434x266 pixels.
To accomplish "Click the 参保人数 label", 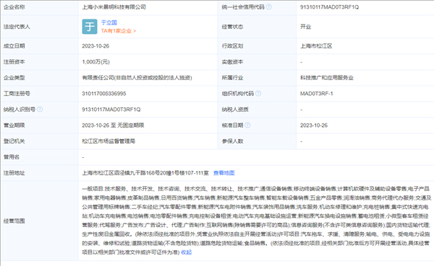I will (232, 141).
